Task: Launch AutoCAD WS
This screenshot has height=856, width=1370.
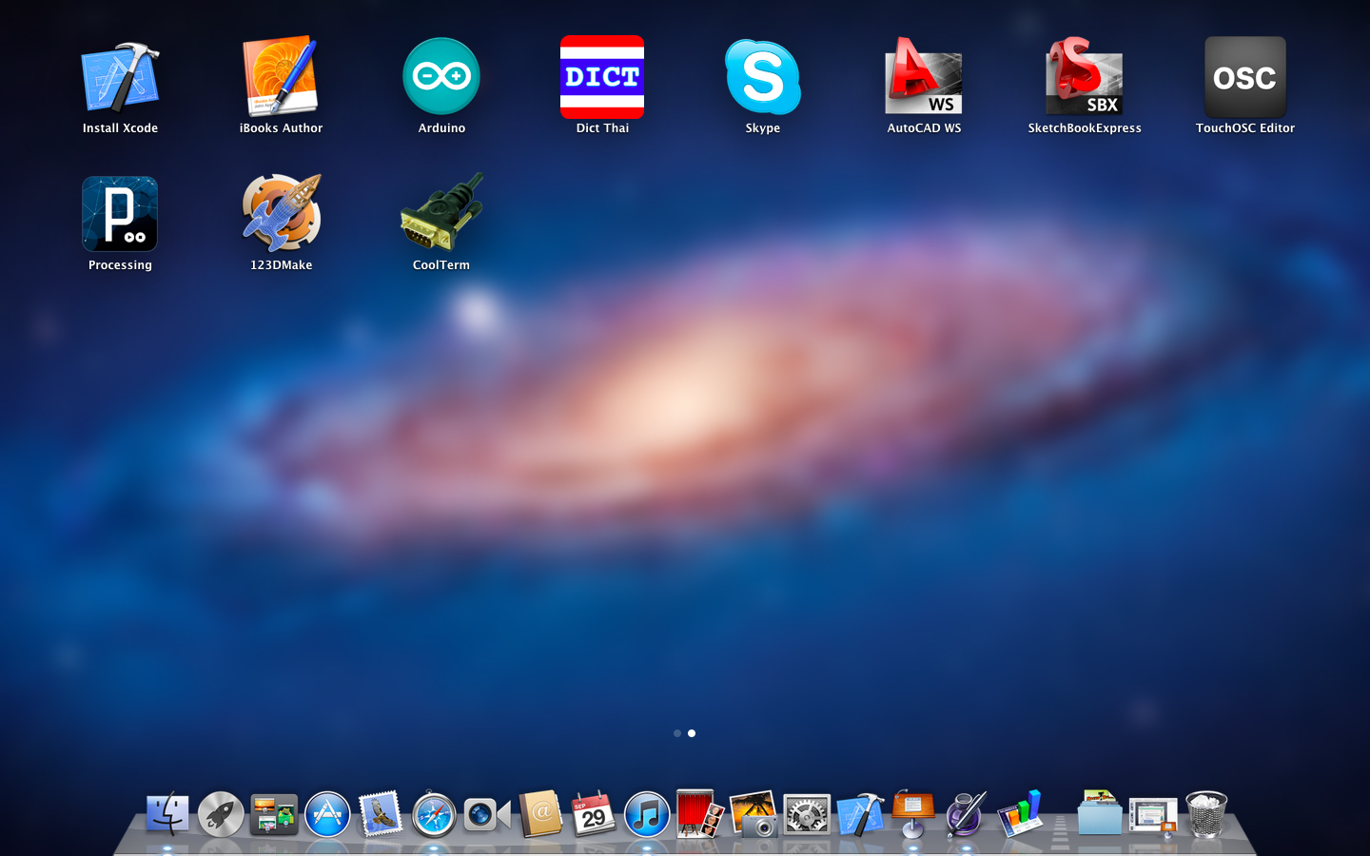Action: pos(924,77)
